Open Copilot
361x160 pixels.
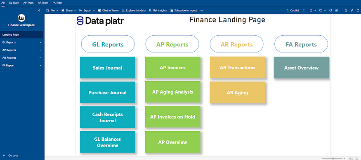(292, 10)
